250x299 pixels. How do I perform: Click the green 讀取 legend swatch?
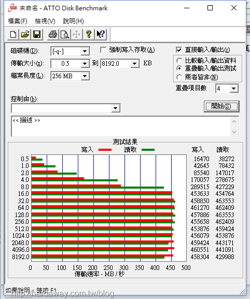[148, 150]
